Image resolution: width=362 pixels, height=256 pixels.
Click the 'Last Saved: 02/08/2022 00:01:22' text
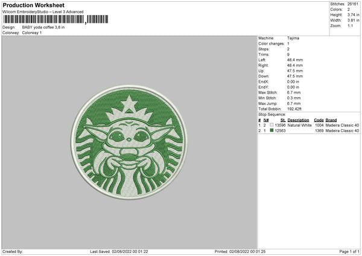(119, 251)
